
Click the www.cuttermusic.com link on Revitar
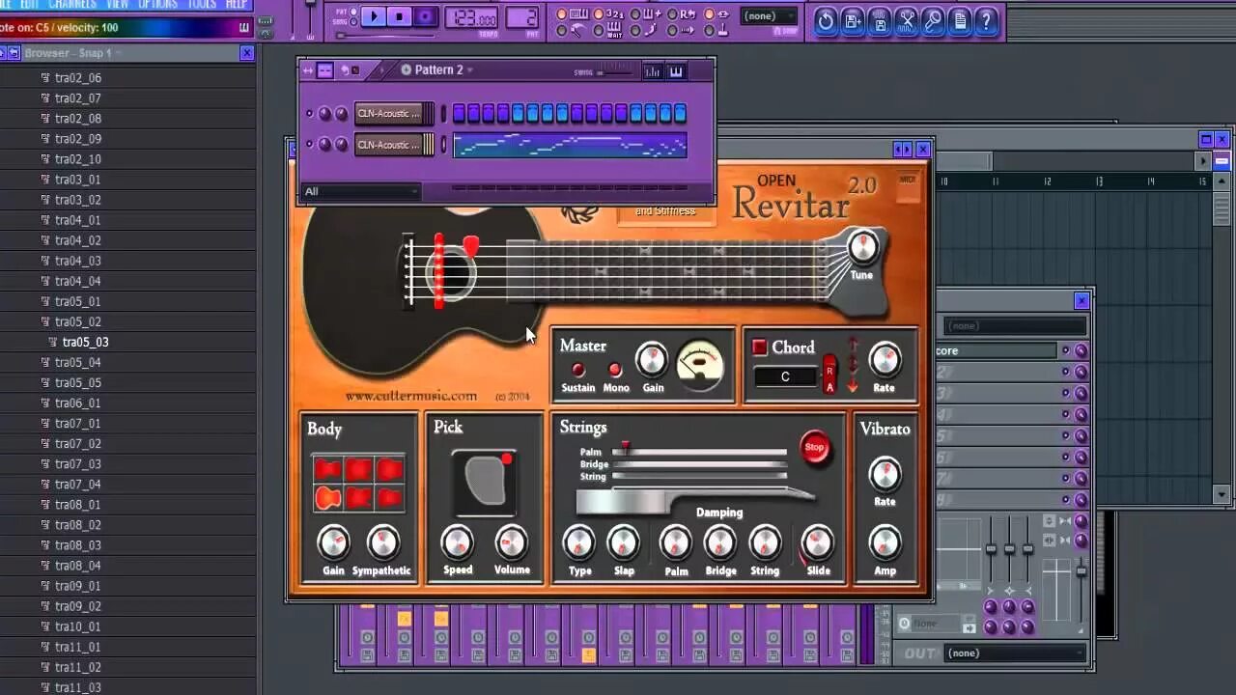[x=411, y=396]
